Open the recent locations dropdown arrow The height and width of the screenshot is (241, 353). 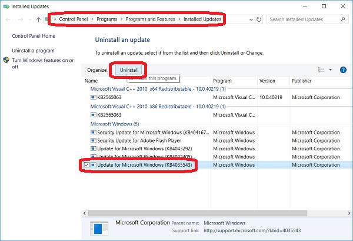click(30, 19)
